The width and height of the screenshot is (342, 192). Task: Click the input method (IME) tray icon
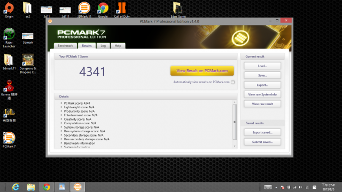tap(307, 187)
